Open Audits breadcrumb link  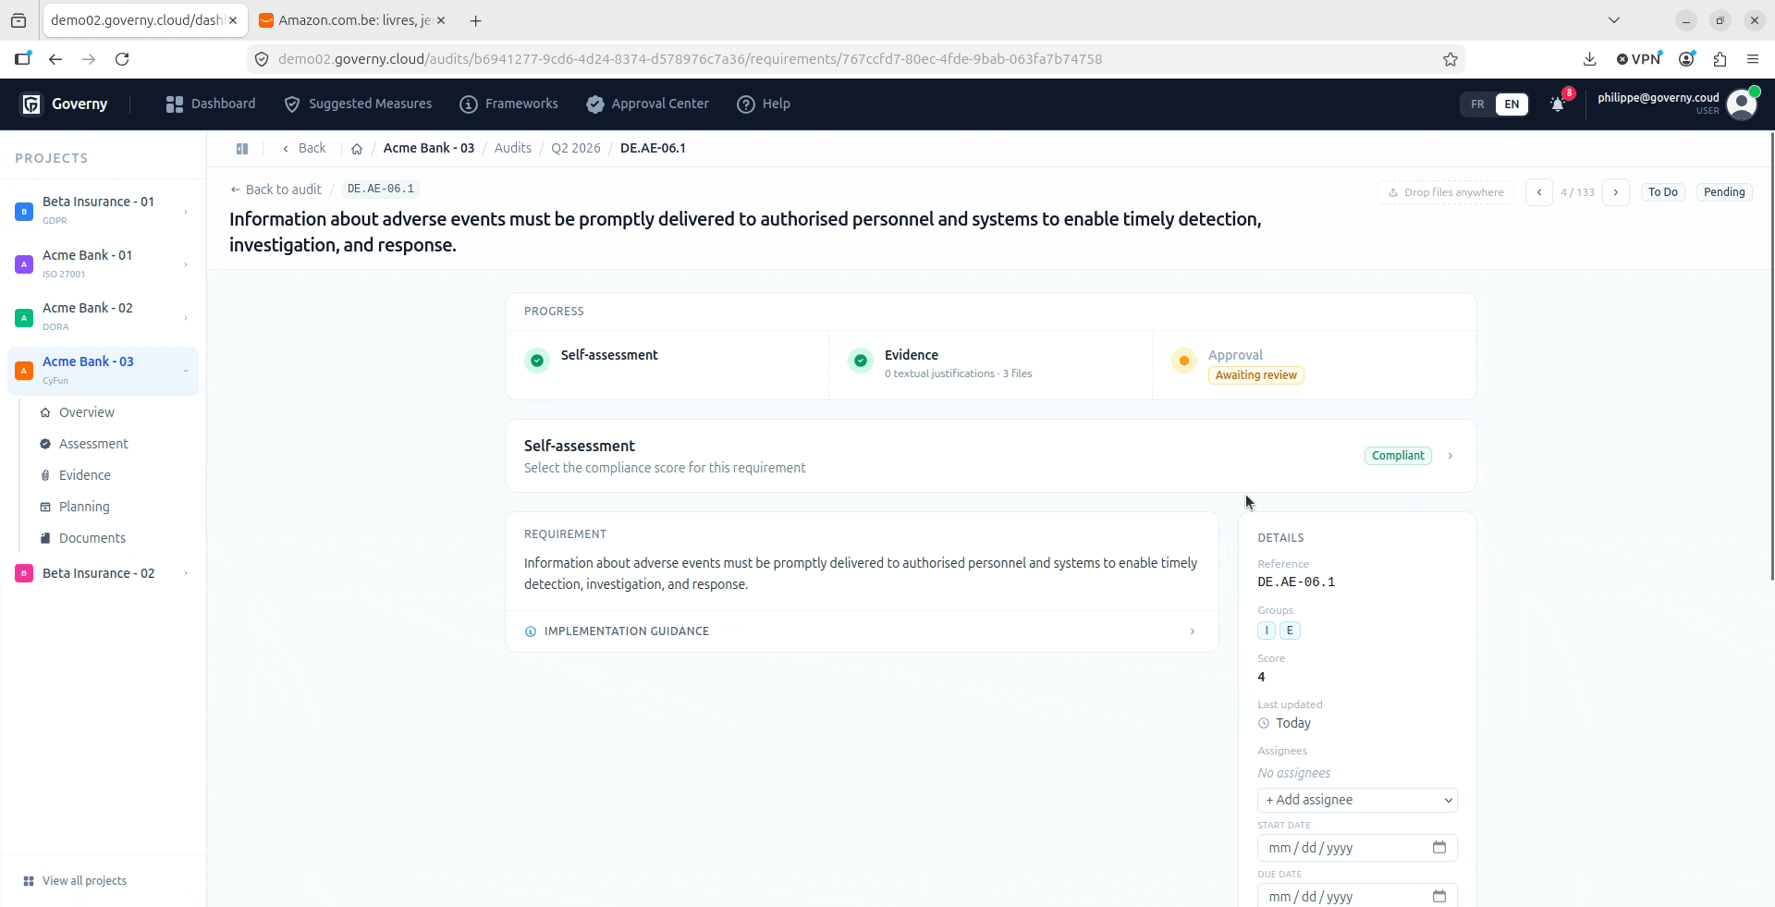point(513,149)
